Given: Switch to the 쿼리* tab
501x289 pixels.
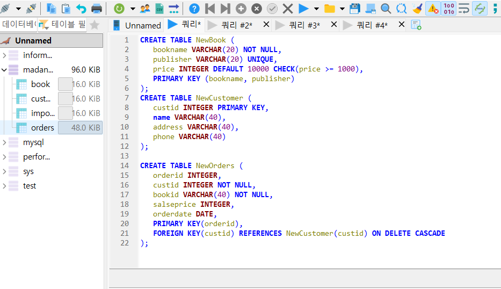Looking at the screenshot, I should (185, 24).
